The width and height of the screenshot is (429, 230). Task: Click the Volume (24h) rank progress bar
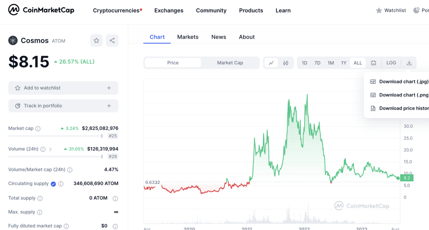(55, 157)
